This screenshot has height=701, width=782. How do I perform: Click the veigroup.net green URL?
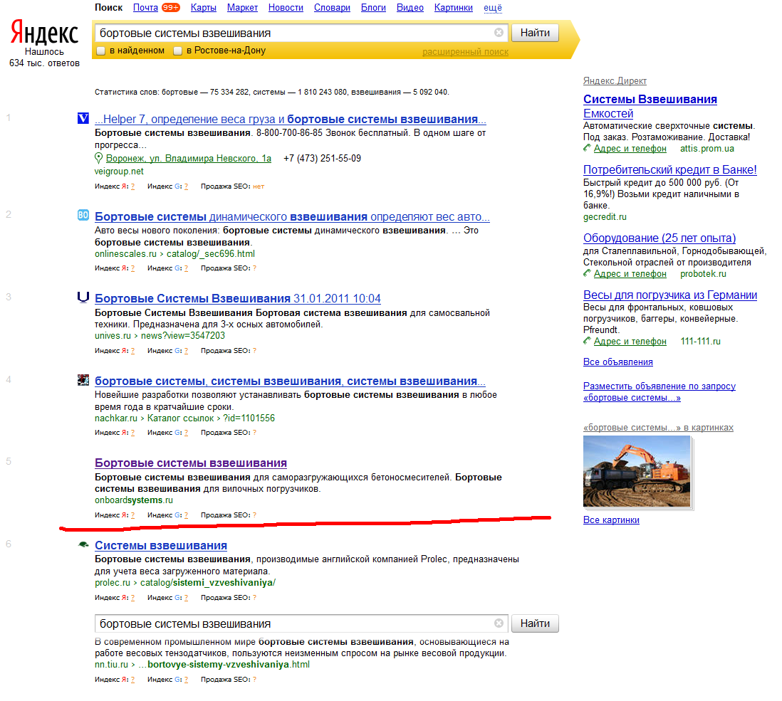pyautogui.click(x=119, y=172)
